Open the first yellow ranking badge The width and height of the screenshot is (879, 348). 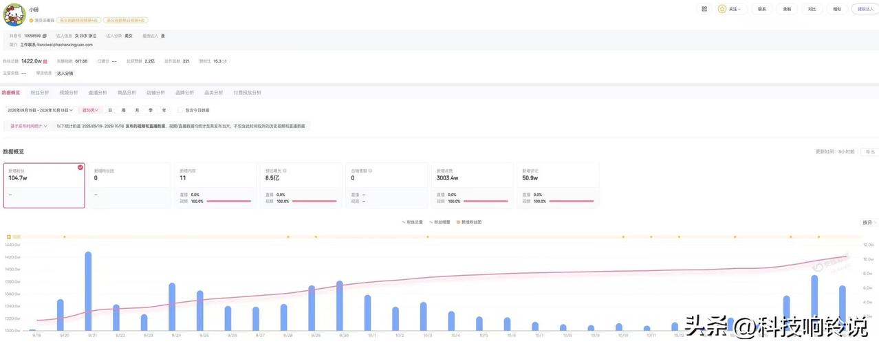[x=79, y=21]
